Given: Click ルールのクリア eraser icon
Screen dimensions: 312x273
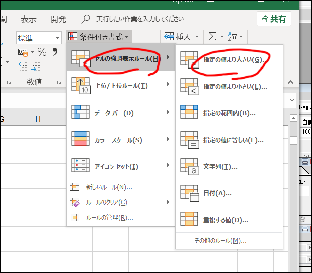Looking at the screenshot, I should 74,202.
